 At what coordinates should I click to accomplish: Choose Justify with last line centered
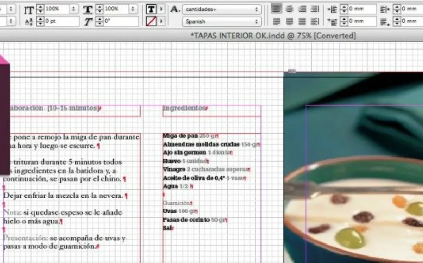coord(289,21)
